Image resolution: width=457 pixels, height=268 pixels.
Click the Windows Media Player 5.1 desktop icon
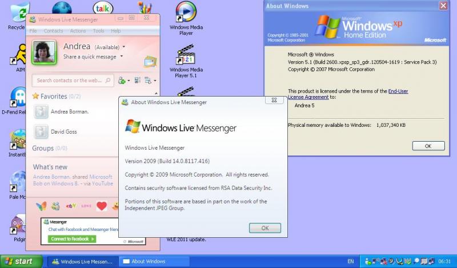click(186, 61)
